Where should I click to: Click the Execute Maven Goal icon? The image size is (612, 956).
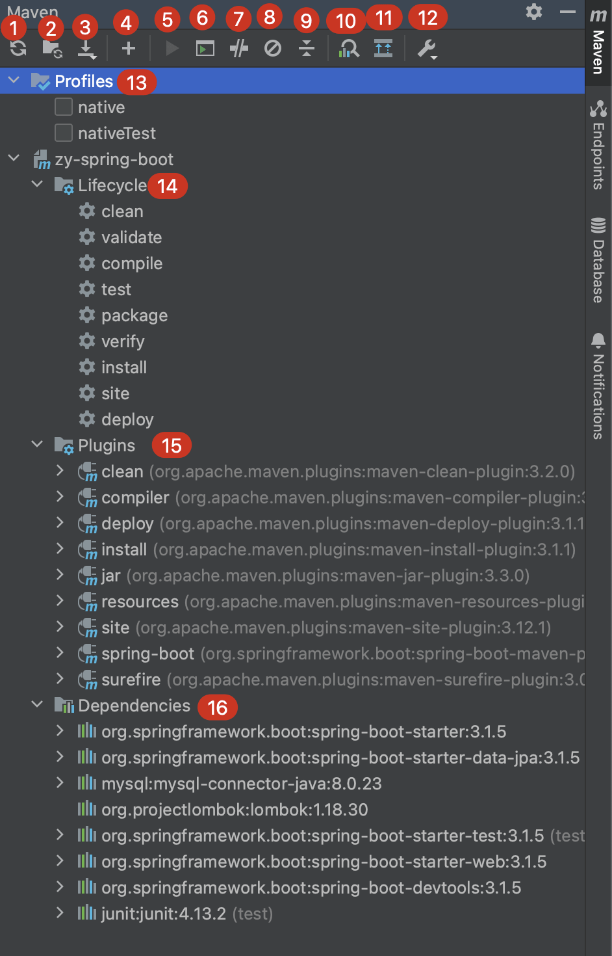coord(205,48)
